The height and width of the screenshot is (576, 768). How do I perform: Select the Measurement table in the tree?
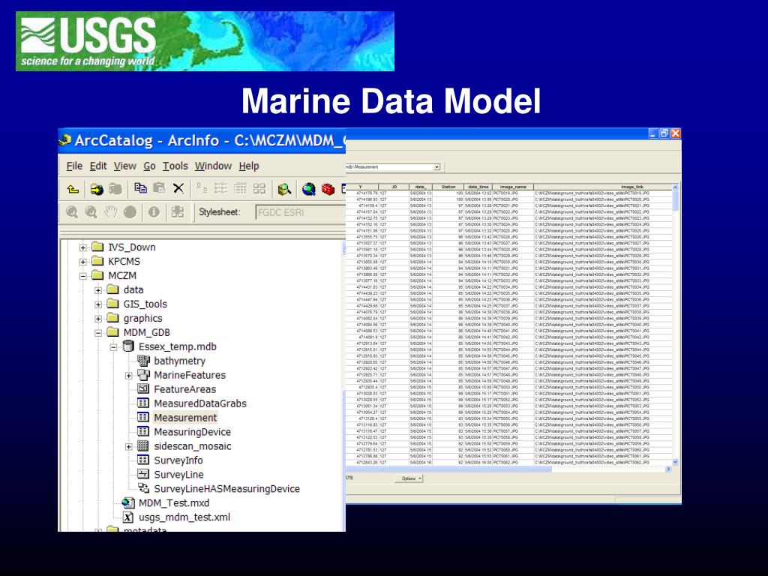click(x=185, y=418)
